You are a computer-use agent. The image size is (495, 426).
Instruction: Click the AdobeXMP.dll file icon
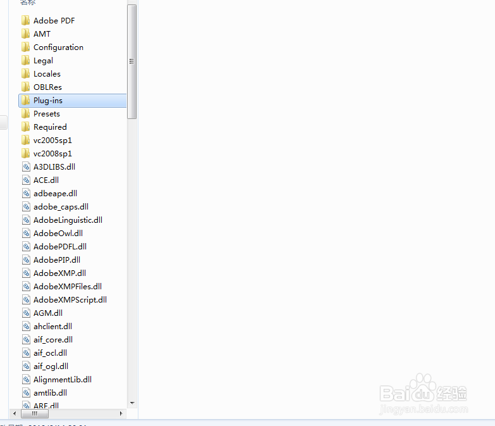(x=26, y=273)
